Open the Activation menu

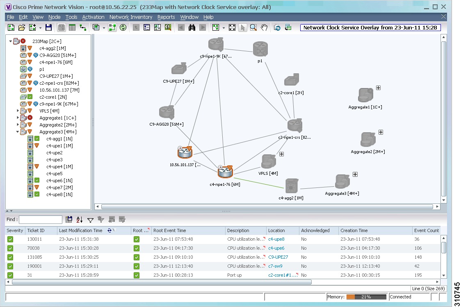93,17
